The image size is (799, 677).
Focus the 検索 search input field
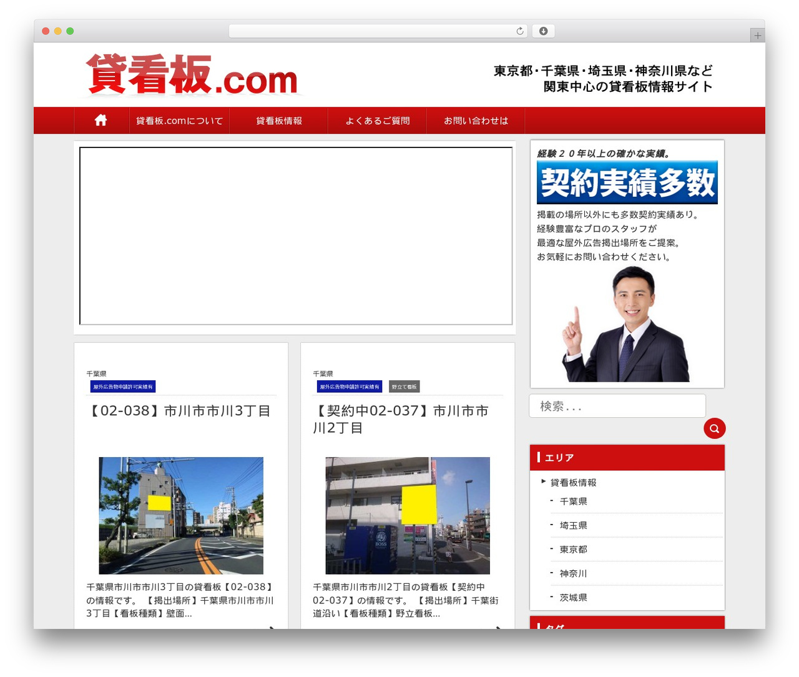pyautogui.click(x=617, y=406)
